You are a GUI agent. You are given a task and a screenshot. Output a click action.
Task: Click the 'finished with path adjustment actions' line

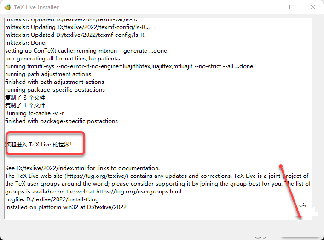pos(55,82)
